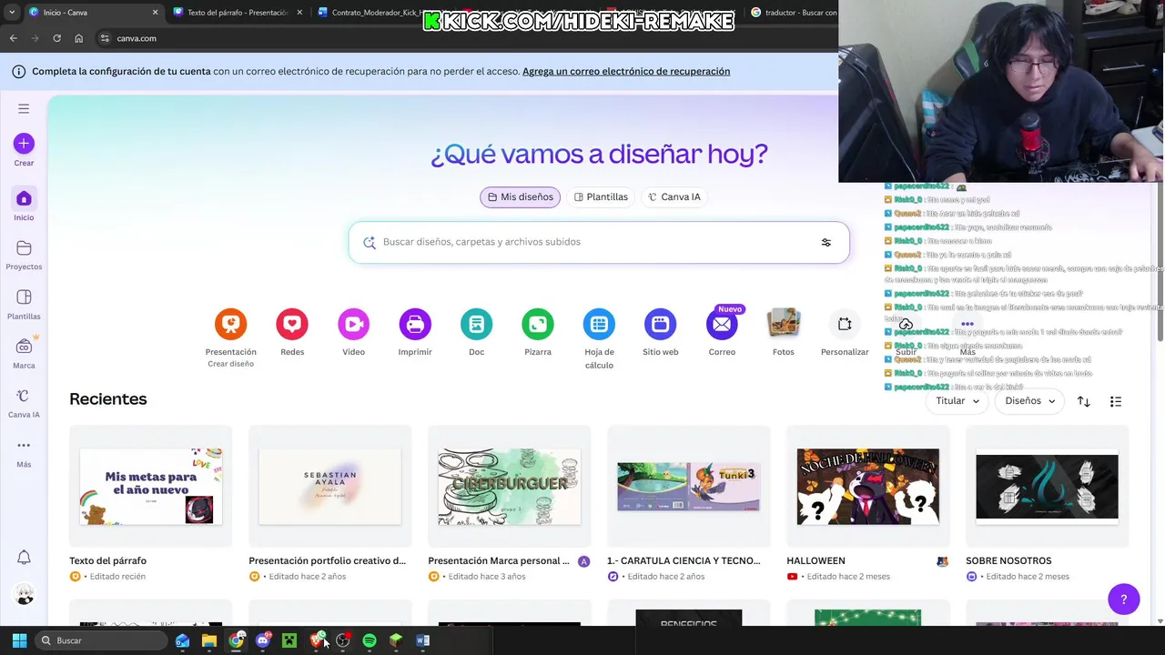Click the taskbar Buscar search box
The image size is (1165, 655).
[x=102, y=640]
